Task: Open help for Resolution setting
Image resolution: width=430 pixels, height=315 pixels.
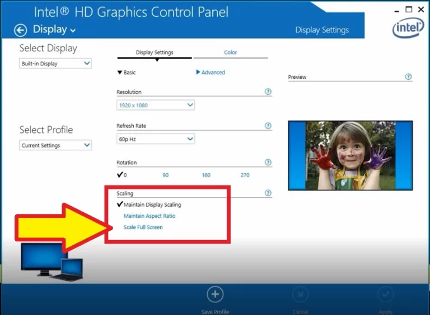Action: [268, 92]
